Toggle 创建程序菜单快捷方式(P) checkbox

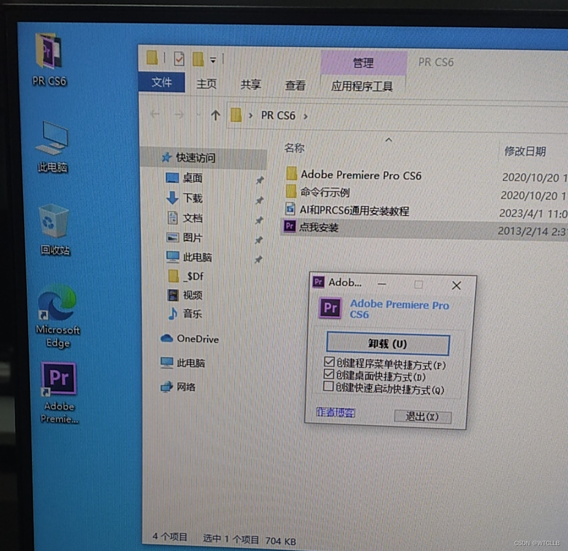[x=329, y=361]
